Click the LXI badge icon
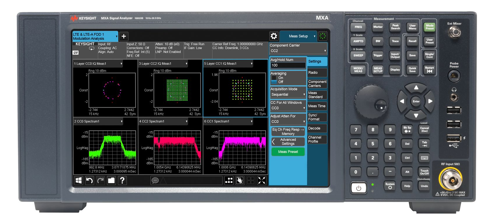This screenshot has width=494, height=224. pyautogui.click(x=75, y=53)
